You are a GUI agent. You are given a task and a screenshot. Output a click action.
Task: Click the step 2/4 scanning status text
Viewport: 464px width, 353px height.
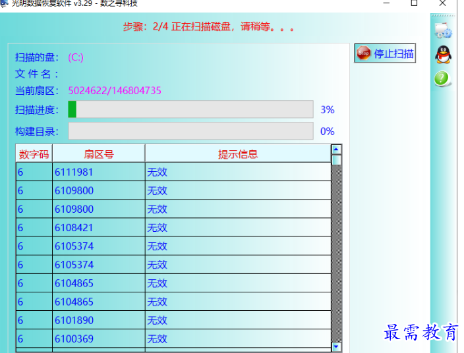click(x=209, y=26)
